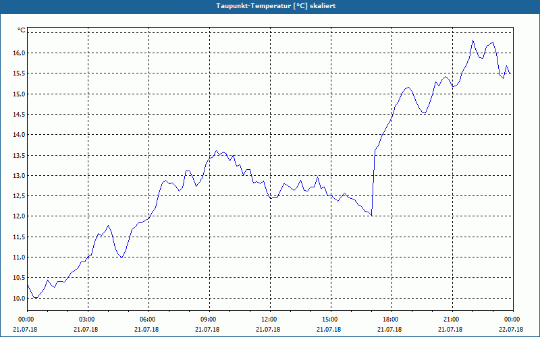Pick the 13,5 y-axis tick label
The height and width of the screenshot is (337, 540).
click(20, 155)
